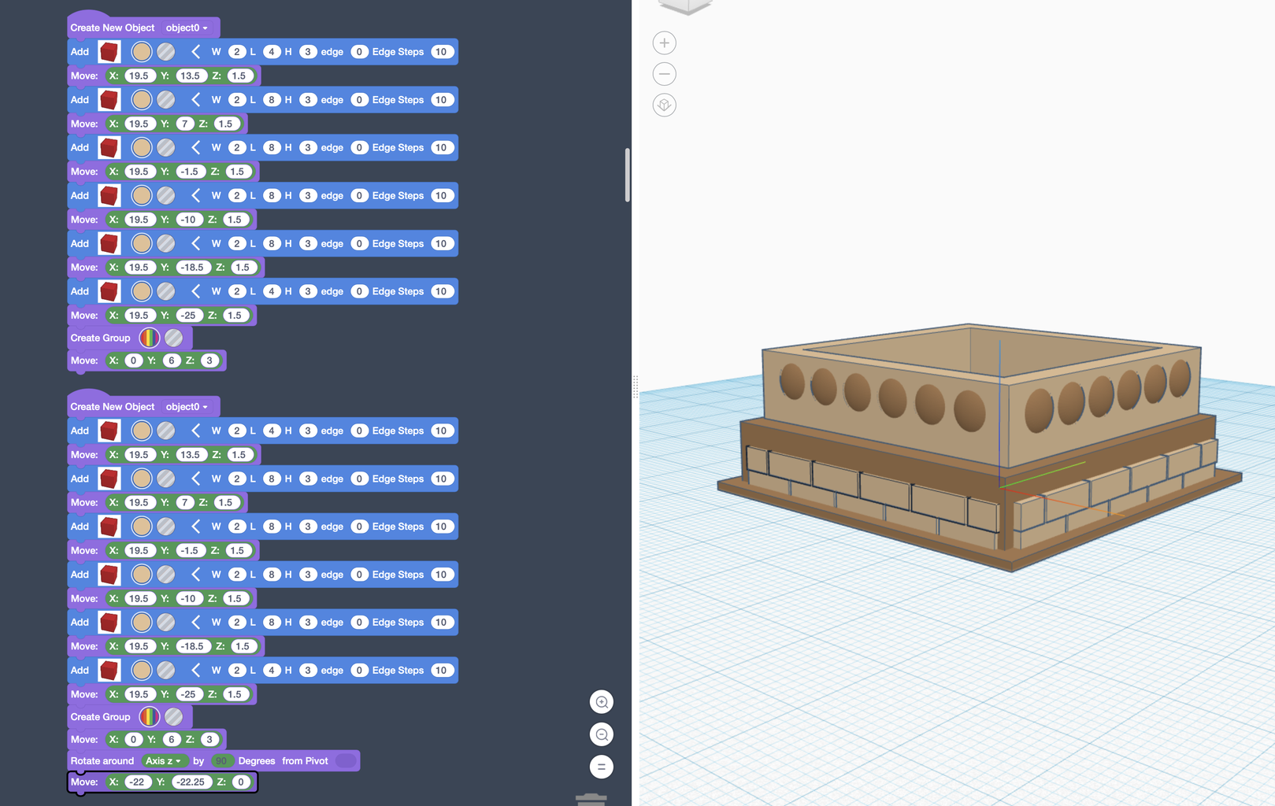1275x806 pixels.
Task: Select the red box icon in the final Add block
Action: point(109,670)
